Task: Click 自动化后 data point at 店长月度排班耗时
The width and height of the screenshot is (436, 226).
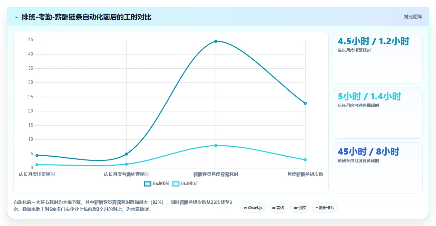Action: [x=37, y=165]
